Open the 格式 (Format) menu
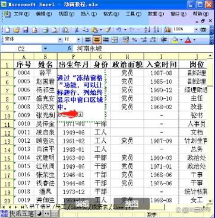This screenshot has width=215, height=218. click(111, 14)
